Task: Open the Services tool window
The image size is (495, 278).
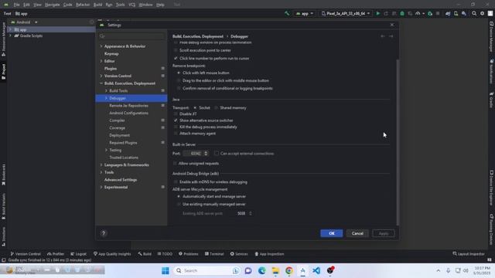Action: click(x=239, y=254)
